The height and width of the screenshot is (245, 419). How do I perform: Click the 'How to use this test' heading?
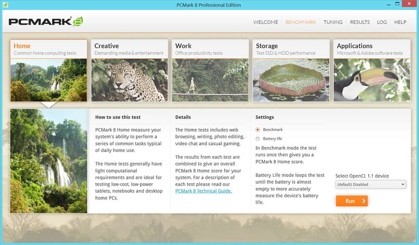118,117
